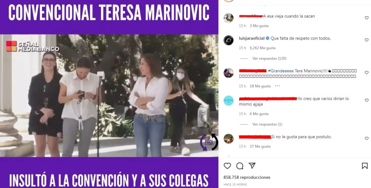Open the luisjaraoficial username link
The width and height of the screenshot is (371, 188).
tap(252, 38)
